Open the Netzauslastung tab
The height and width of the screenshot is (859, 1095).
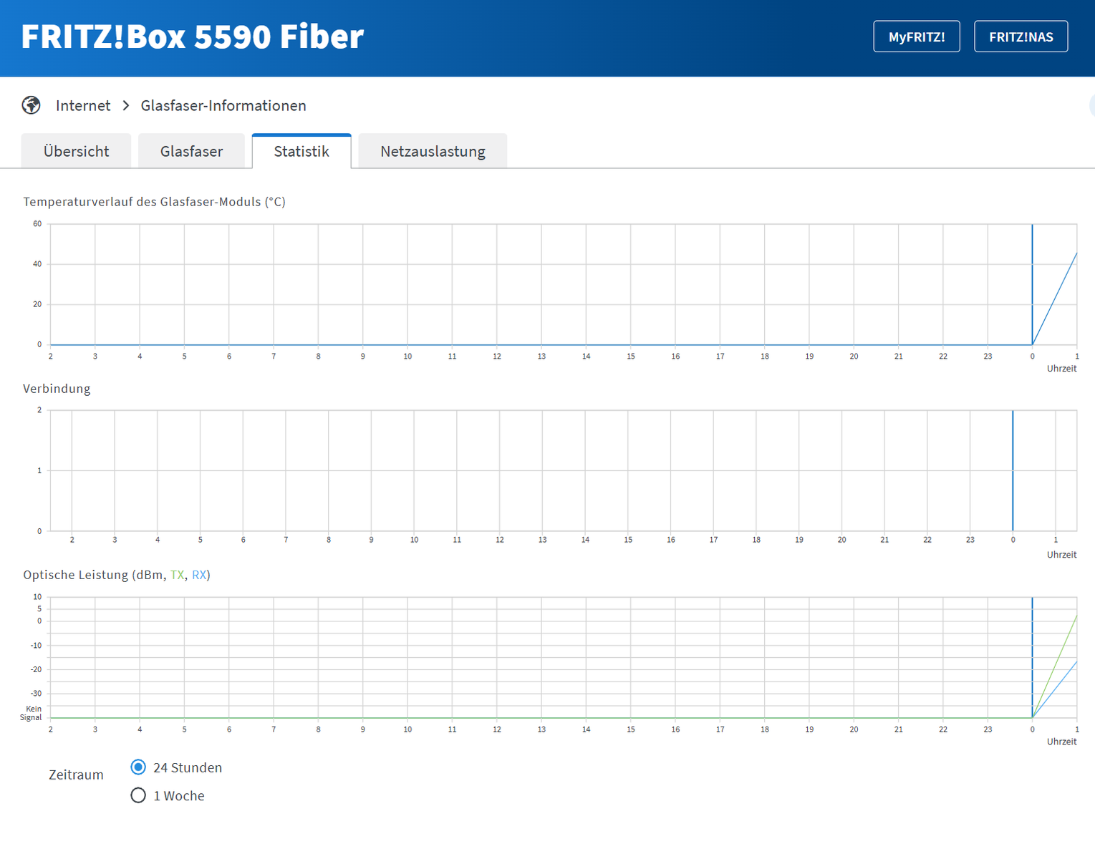click(x=433, y=151)
